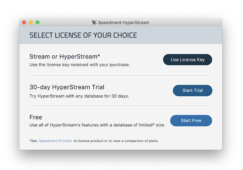
Task: Open the Speedment Pricelist link
Action: click(55, 141)
